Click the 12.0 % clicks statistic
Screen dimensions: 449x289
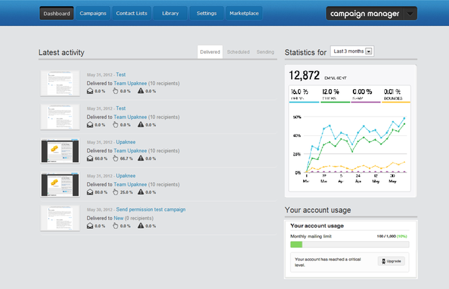(335, 94)
